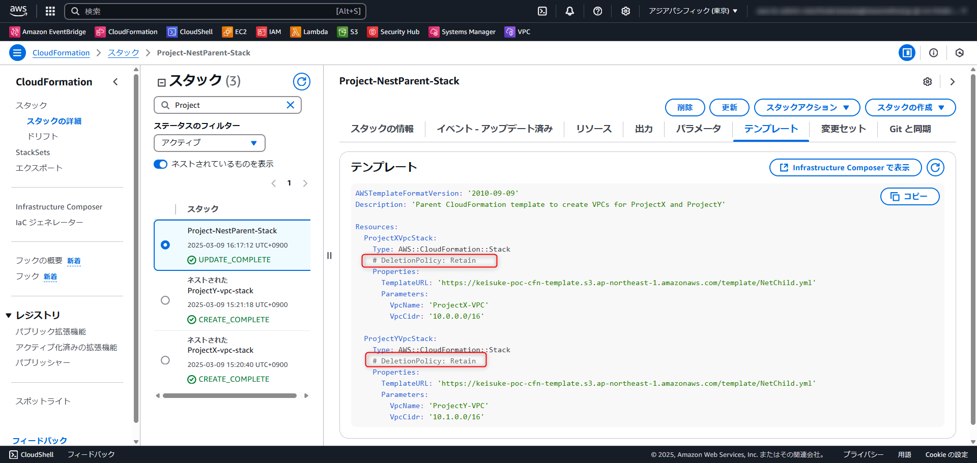Switch to イベント - アップデート済み tab
This screenshot has height=463, width=977.
click(495, 129)
